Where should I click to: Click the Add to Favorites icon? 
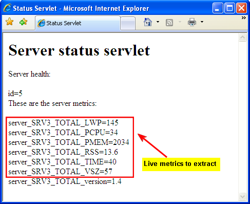tap(23, 22)
